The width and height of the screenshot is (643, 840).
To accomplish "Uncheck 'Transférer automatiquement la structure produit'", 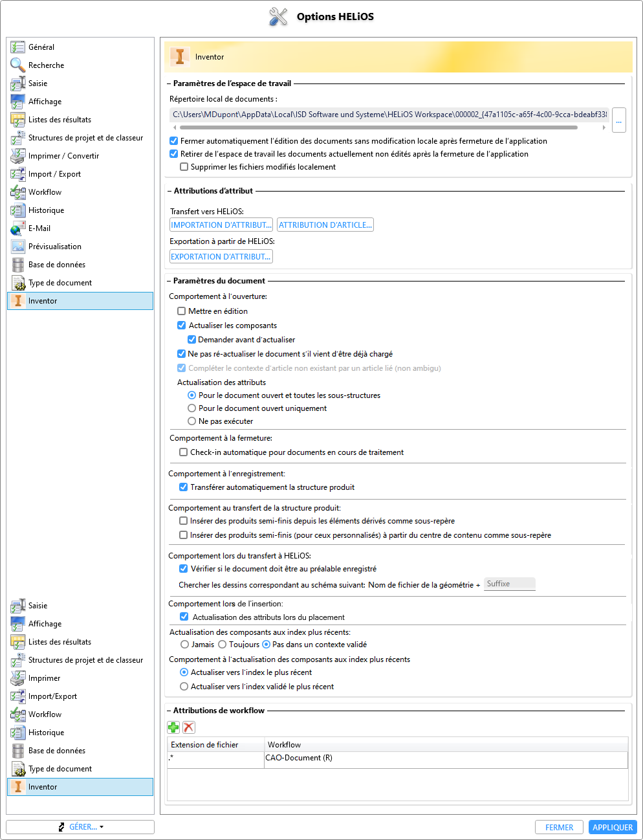I will [x=184, y=487].
